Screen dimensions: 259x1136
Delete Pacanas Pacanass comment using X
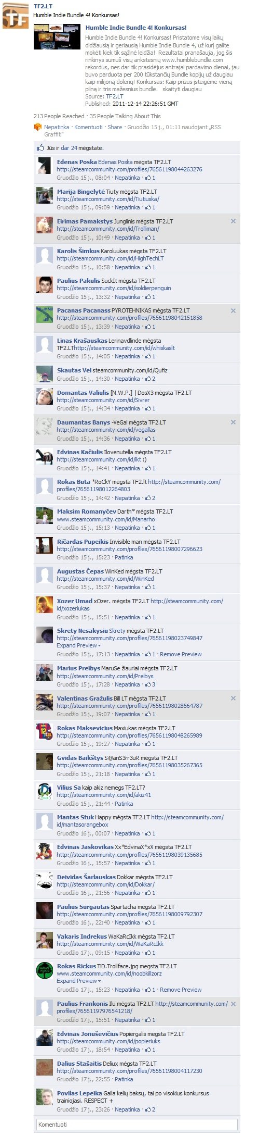pyautogui.click(x=233, y=310)
